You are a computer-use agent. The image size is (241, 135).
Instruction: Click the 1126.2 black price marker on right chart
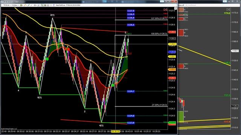(x=235, y=106)
